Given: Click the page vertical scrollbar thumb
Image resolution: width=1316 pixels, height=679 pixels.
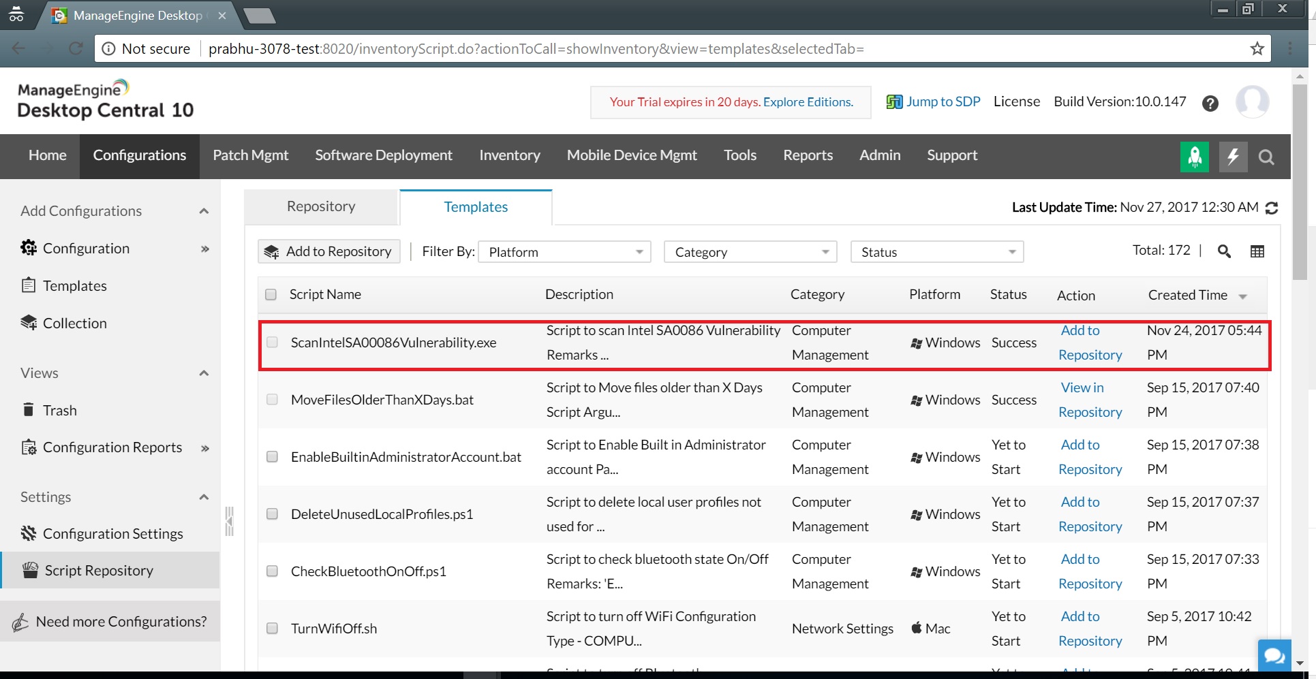Looking at the screenshot, I should click(x=1300, y=183).
